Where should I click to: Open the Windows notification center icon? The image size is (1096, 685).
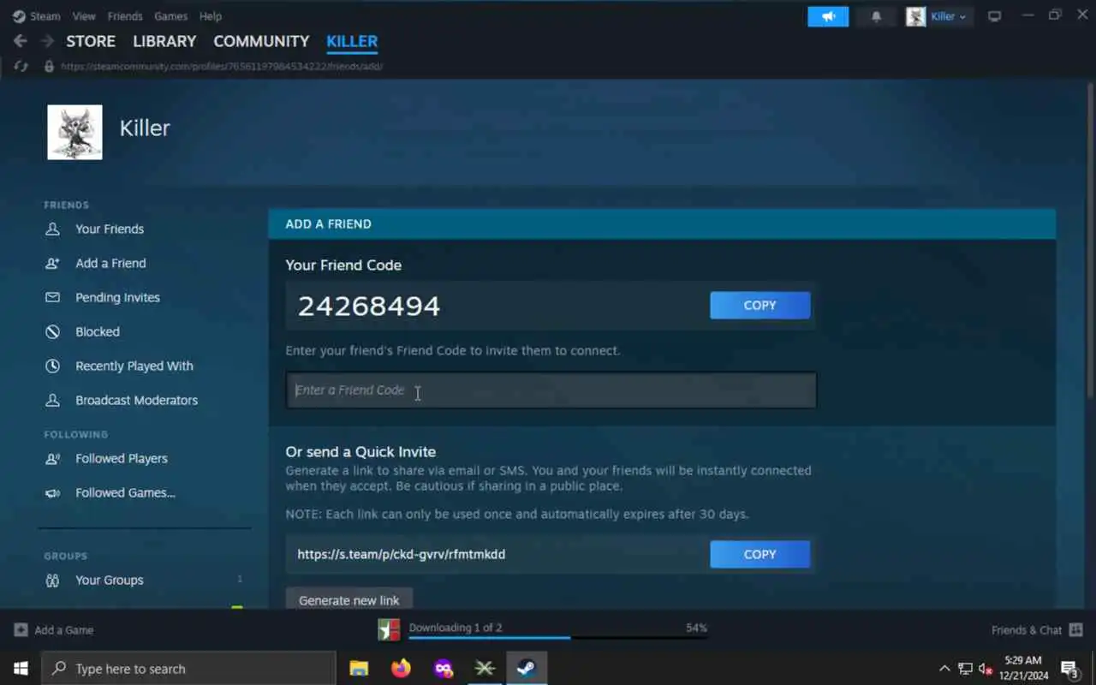[1069, 669]
